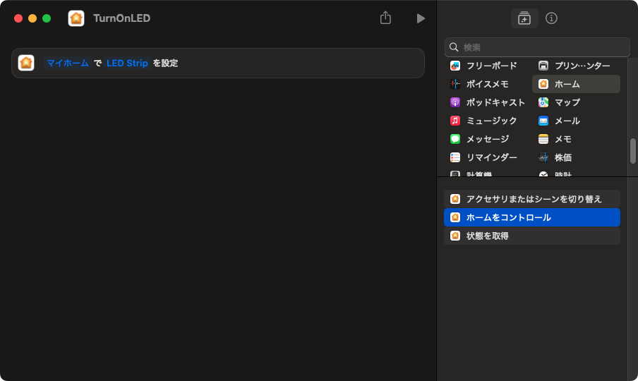This screenshot has width=638, height=381.
Task: Open the action library panel icon
Action: [524, 18]
